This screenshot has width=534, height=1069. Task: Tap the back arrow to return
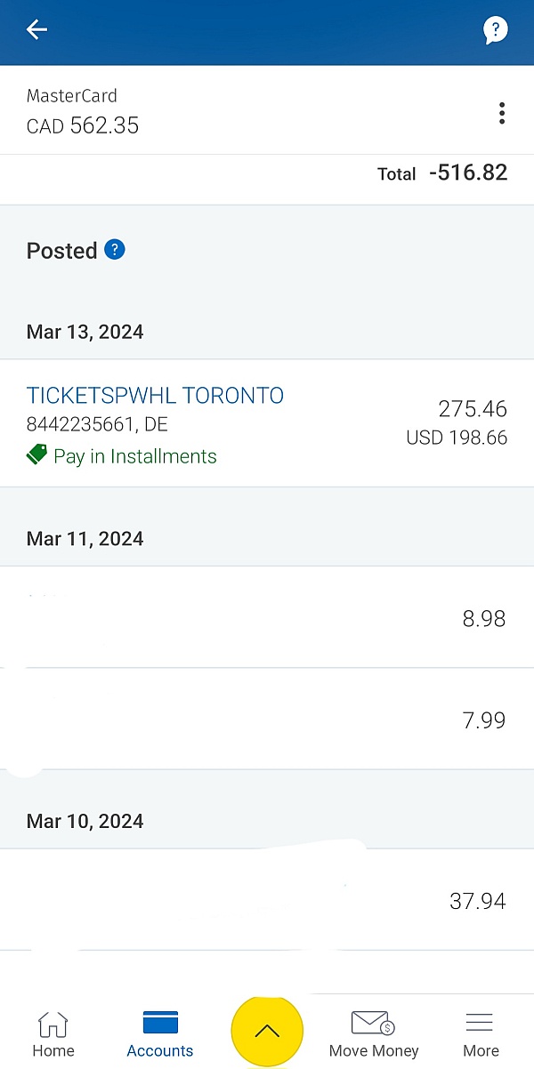(x=36, y=29)
